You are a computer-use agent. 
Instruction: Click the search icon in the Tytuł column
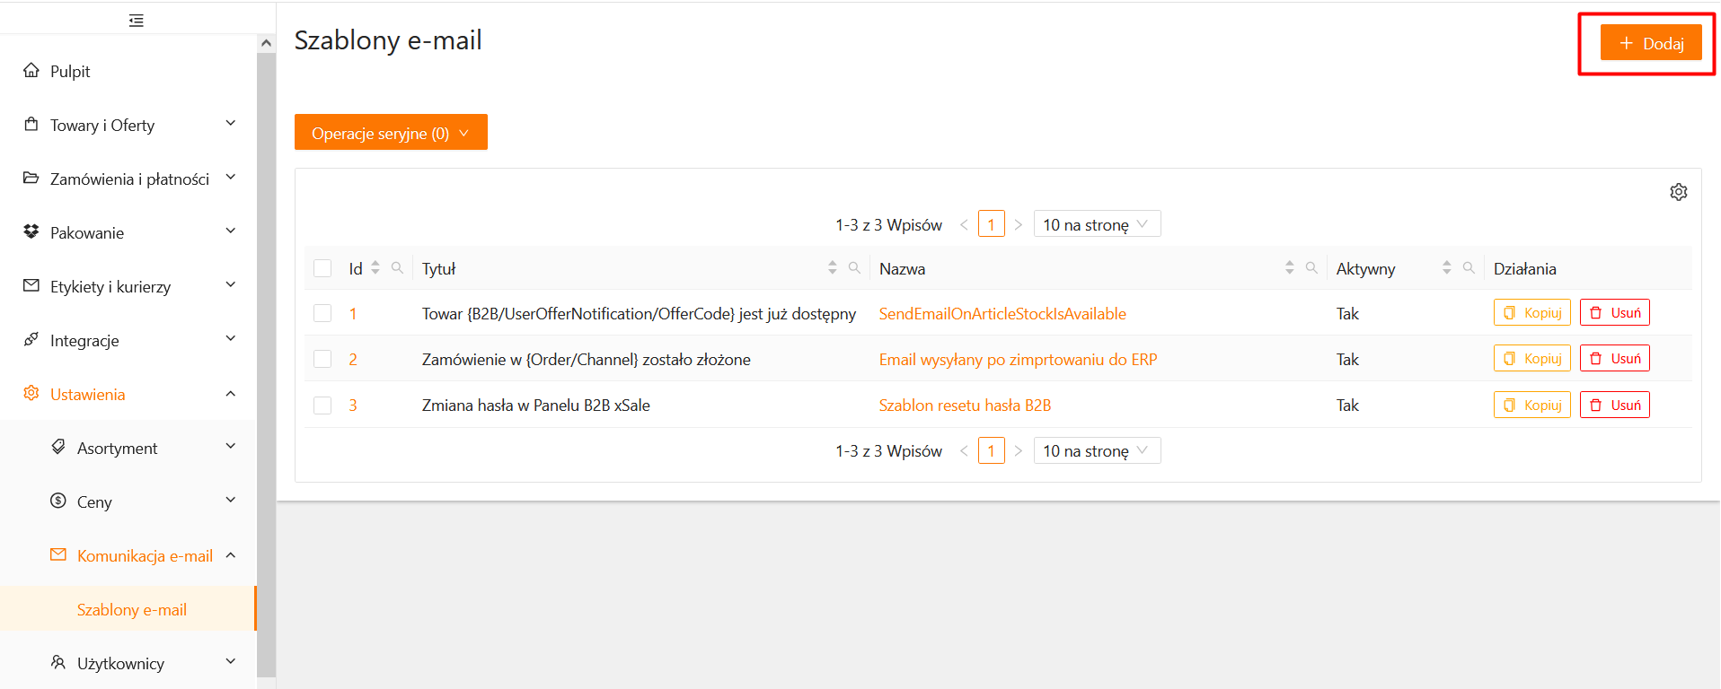point(854,268)
